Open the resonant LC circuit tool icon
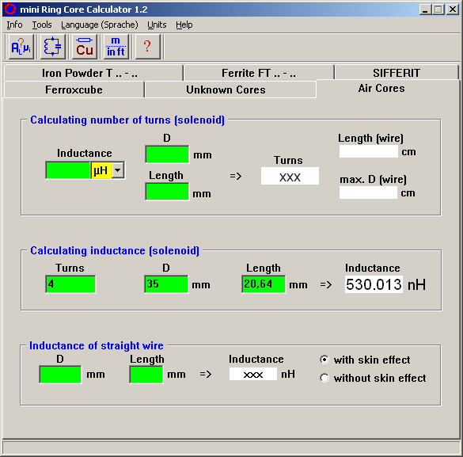This screenshot has height=457, width=463. pos(52,47)
